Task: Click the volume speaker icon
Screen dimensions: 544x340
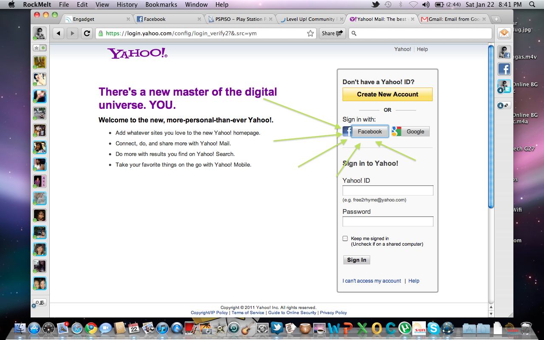Action: [x=426, y=5]
